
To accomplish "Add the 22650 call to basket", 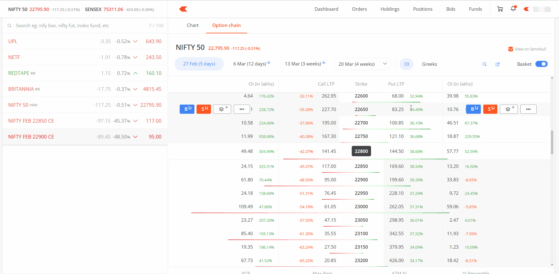I will [222, 109].
